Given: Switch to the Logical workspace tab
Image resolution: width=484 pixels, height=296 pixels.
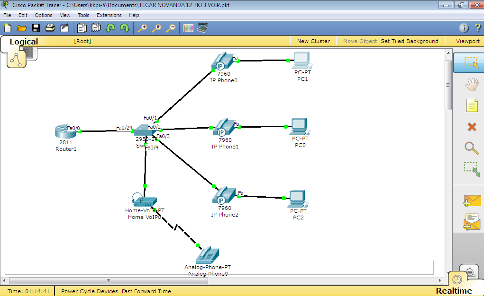Looking at the screenshot, I should pyautogui.click(x=24, y=42).
